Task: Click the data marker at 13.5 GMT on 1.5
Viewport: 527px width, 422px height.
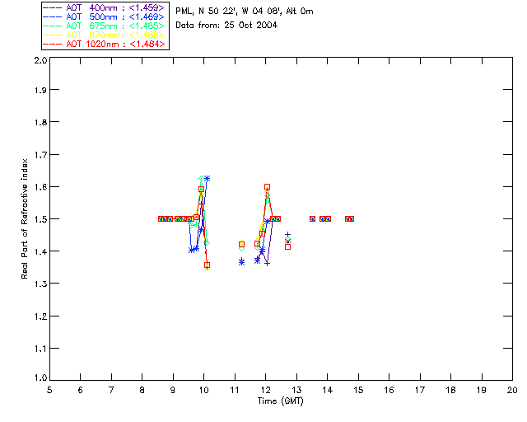Action: pyautogui.click(x=313, y=218)
